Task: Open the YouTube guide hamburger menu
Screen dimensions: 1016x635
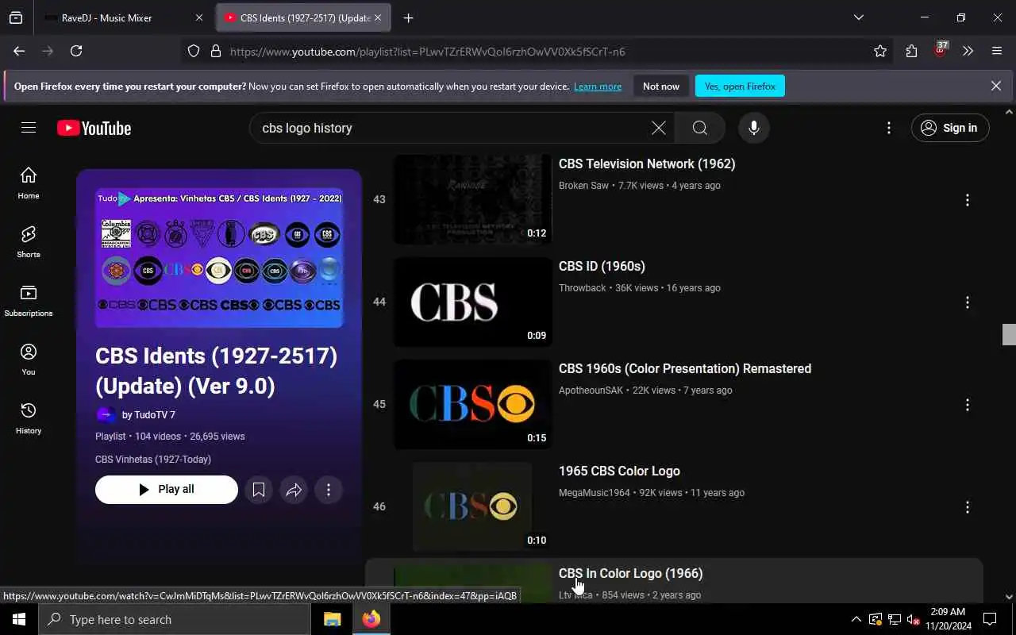Action: 29,128
